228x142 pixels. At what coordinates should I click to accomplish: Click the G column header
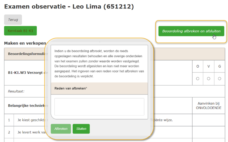(x=220, y=66)
